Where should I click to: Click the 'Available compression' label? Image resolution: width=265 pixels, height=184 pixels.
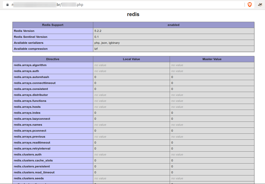click(x=31, y=49)
